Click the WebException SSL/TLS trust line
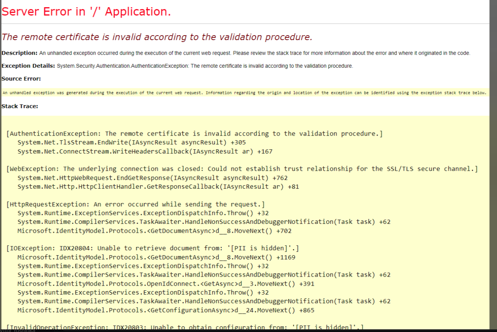Viewport: 497px width, 332px height. pos(242,168)
